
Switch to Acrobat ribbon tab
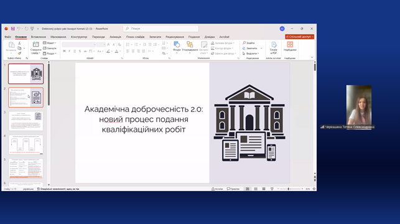pos(224,37)
